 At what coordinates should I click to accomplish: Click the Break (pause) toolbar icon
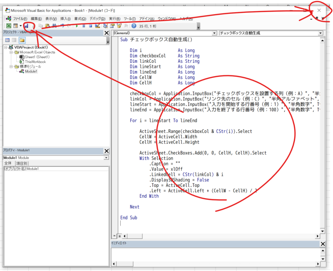pyautogui.click(x=83, y=26)
